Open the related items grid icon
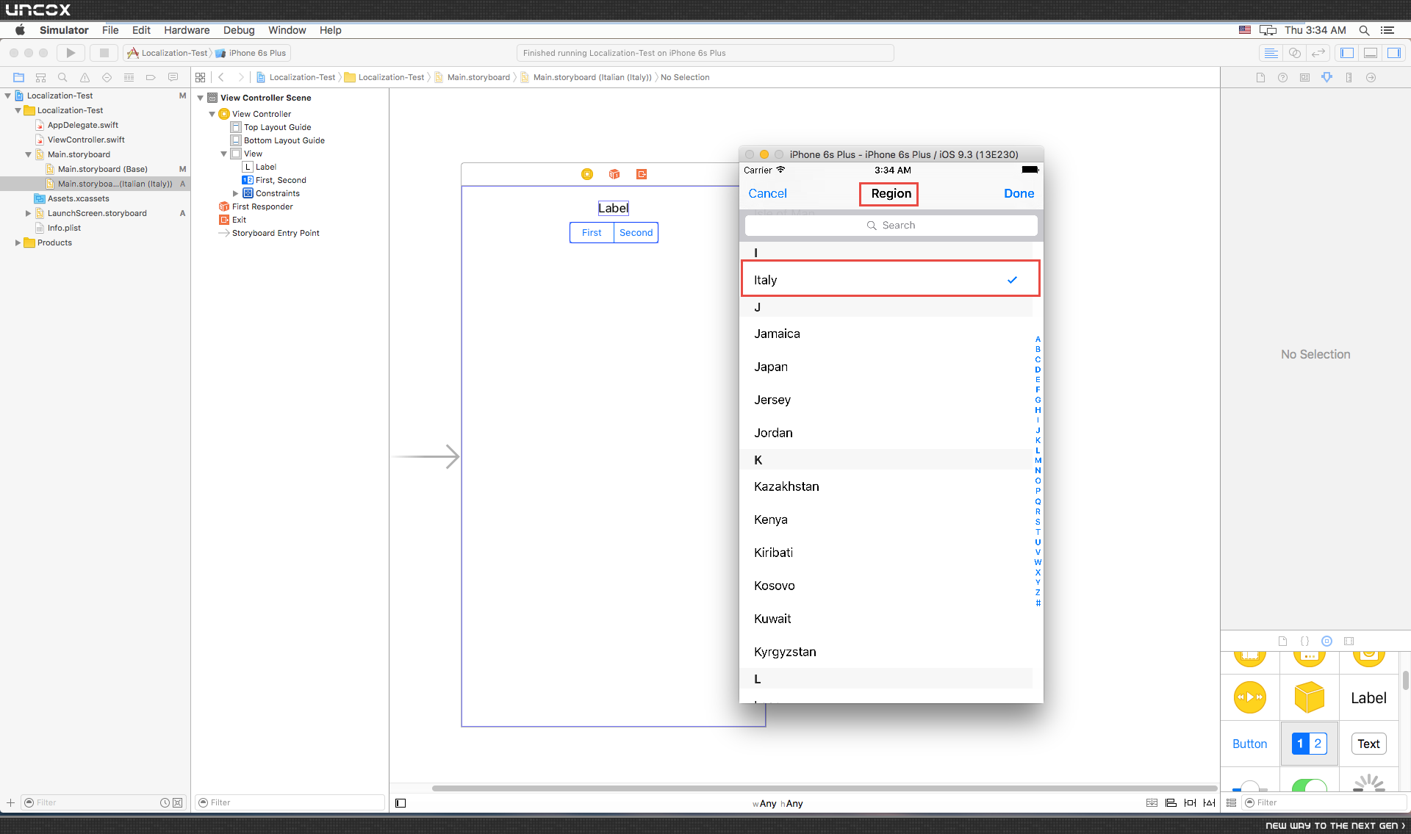Screen dimensions: 1411x834 coord(201,77)
